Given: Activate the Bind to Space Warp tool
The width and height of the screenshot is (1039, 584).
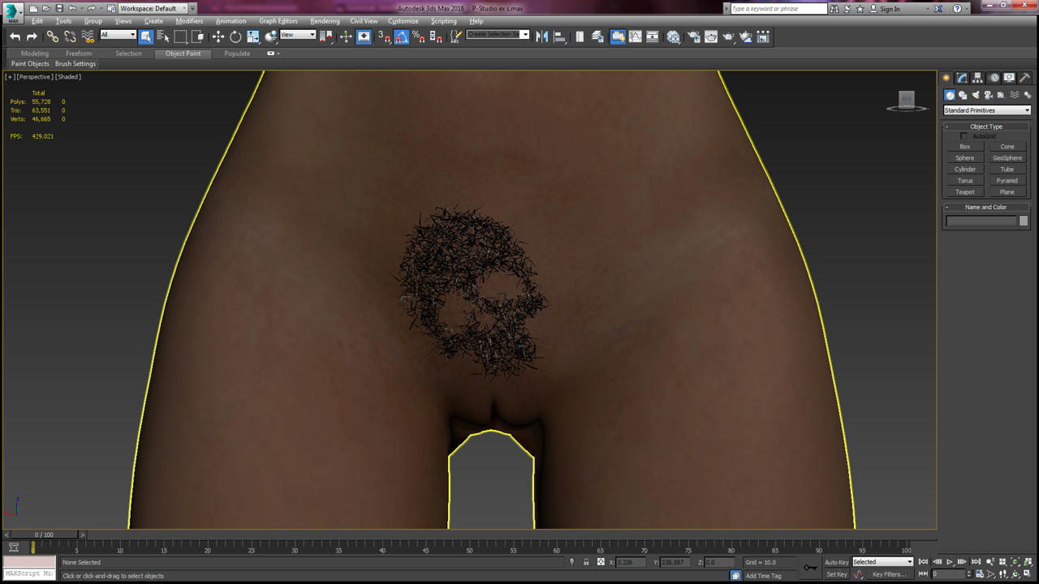Looking at the screenshot, I should (88, 36).
